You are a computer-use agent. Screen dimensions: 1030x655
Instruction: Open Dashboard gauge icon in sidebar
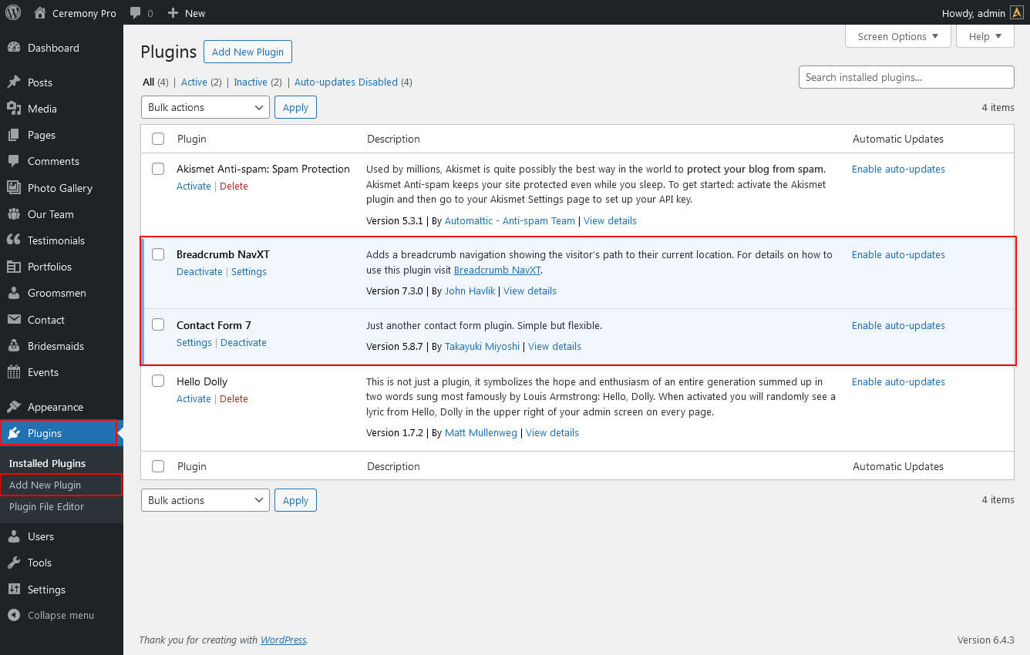[14, 48]
